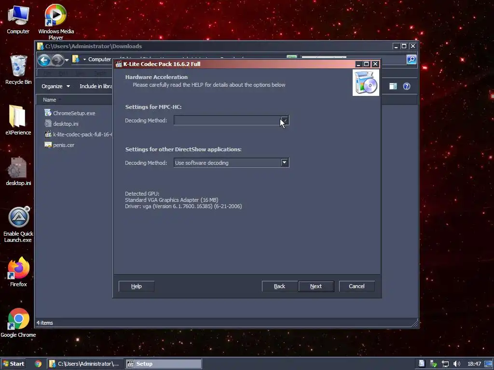Image resolution: width=494 pixels, height=370 pixels.
Task: Select the Google Chrome desktop shortcut
Action: (18, 323)
